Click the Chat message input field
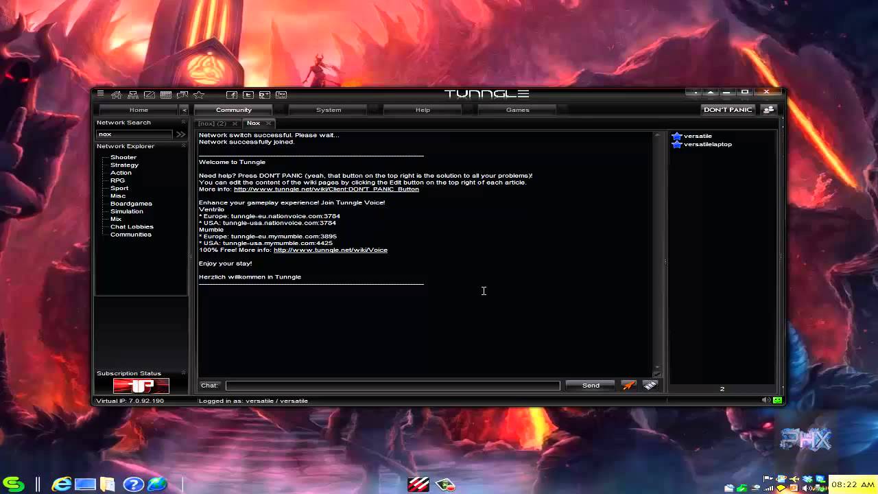The image size is (878, 494). 393,386
